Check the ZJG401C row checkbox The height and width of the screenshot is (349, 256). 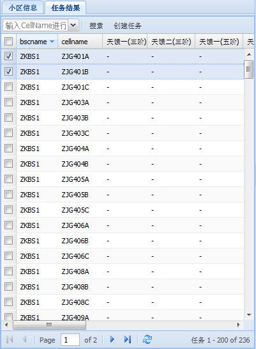9,87
